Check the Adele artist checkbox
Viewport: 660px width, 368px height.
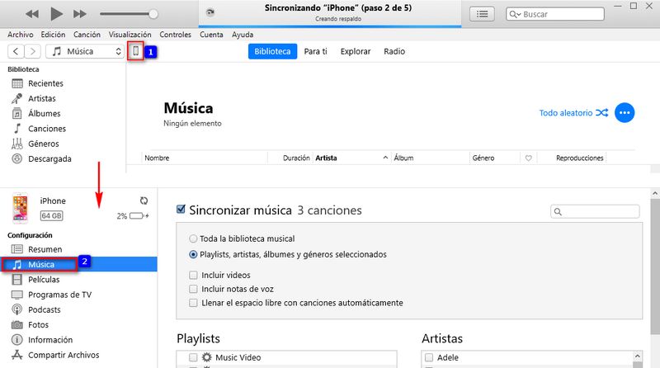(429, 357)
